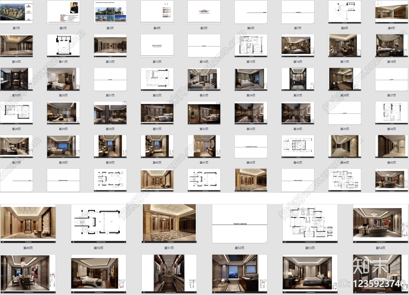409x295 pixels.
Task: Open the page 1 aerial cityscape thumbnail
Action: click(16, 12)
